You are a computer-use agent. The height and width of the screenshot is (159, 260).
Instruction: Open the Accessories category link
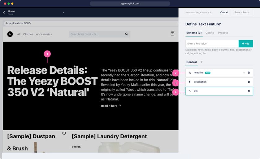[44, 34]
